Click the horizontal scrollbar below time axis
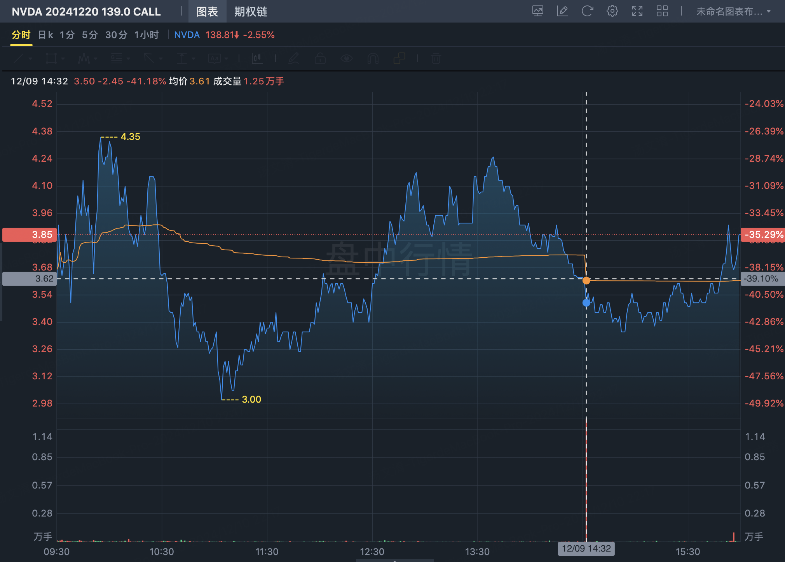 point(394,560)
